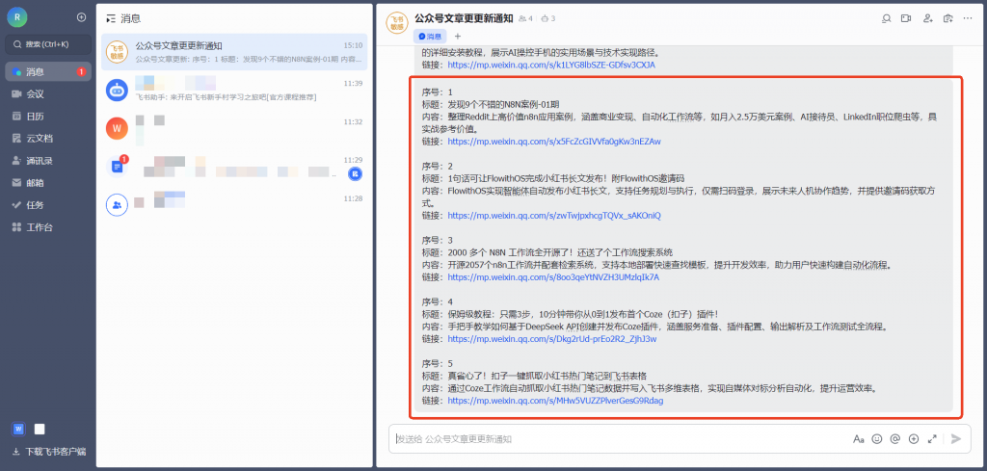987x471 pixels.
Task: Click the @ mention icon
Action: pyautogui.click(x=895, y=439)
